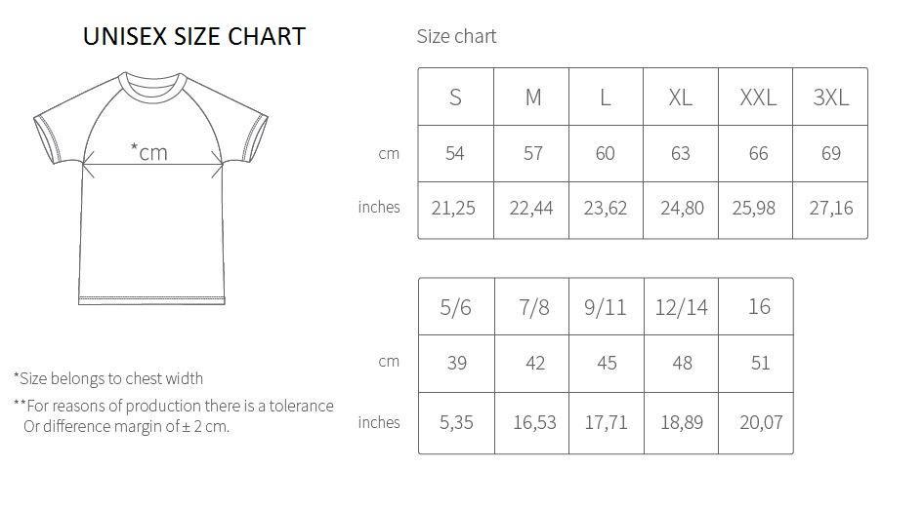Select the XXL size header cell
This screenshot has width=924, height=507.
[x=758, y=97]
